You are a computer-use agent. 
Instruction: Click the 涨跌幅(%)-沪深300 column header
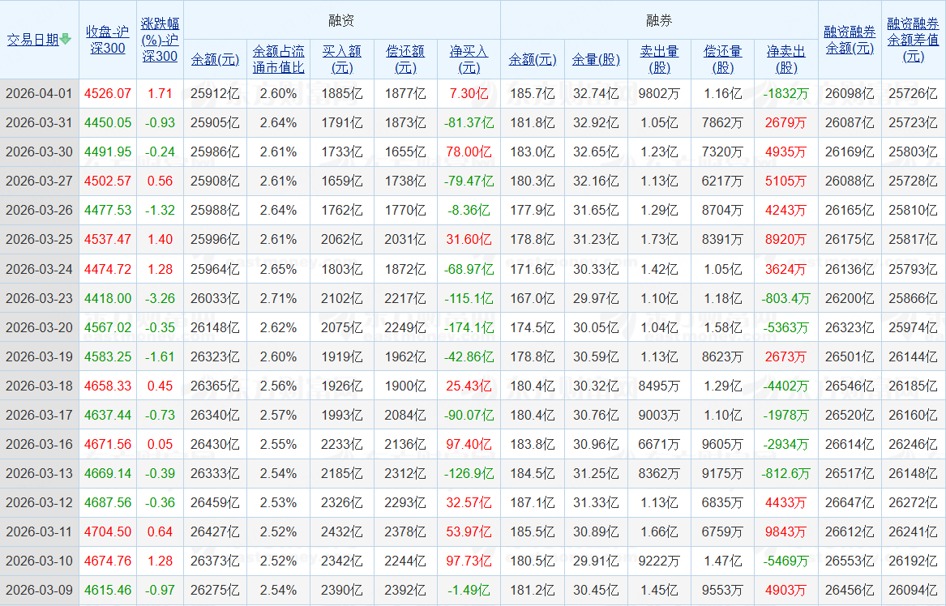[x=160, y=40]
